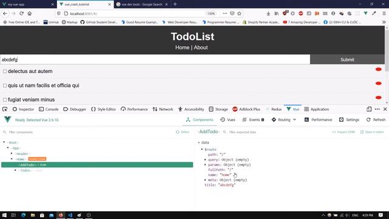Open Routing dropdown
Image resolution: width=389 pixels, height=219 pixels.
284,120
